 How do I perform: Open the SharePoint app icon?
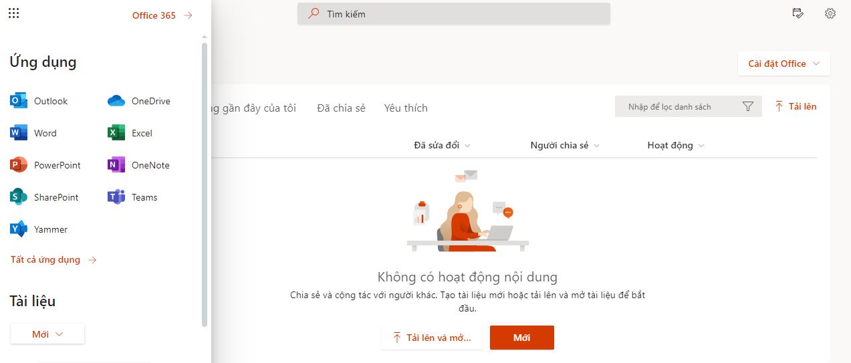[19, 197]
